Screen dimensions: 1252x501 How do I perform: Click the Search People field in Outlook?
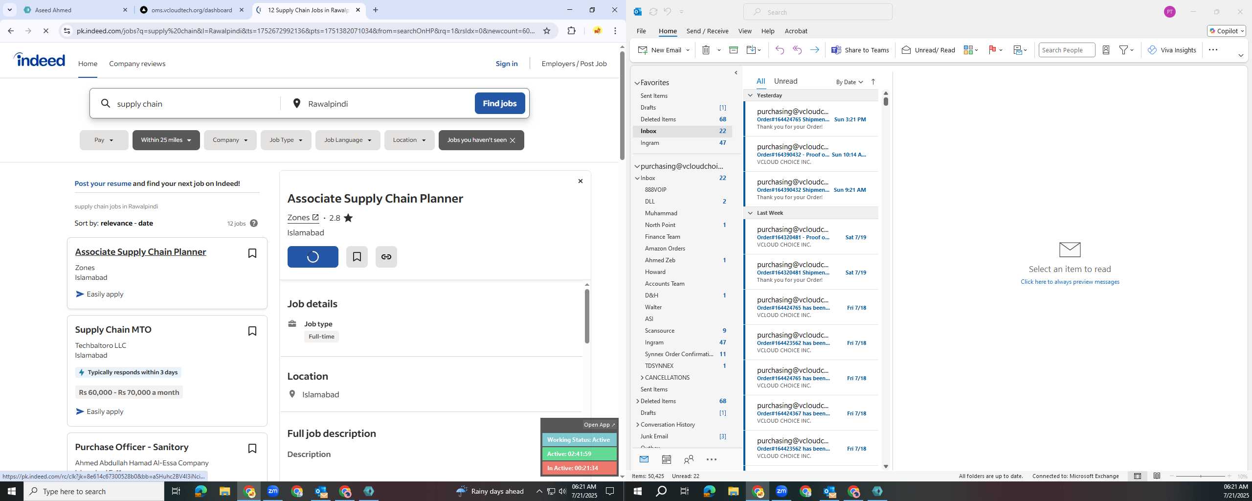click(1067, 50)
